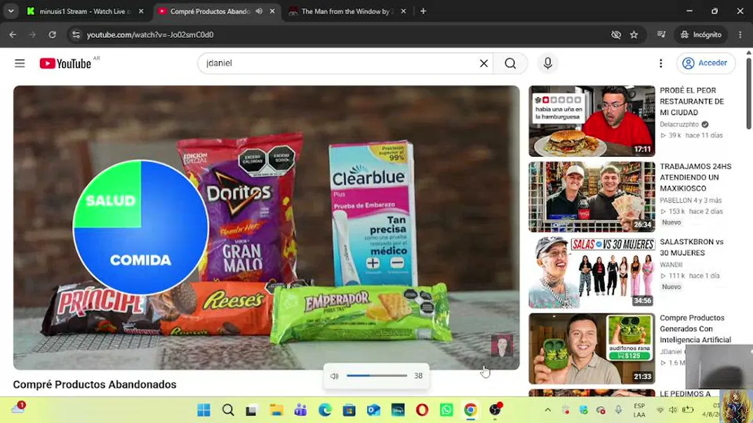This screenshot has width=753, height=423.
Task: Launch Opera browser from the taskbar
Action: 422,410
